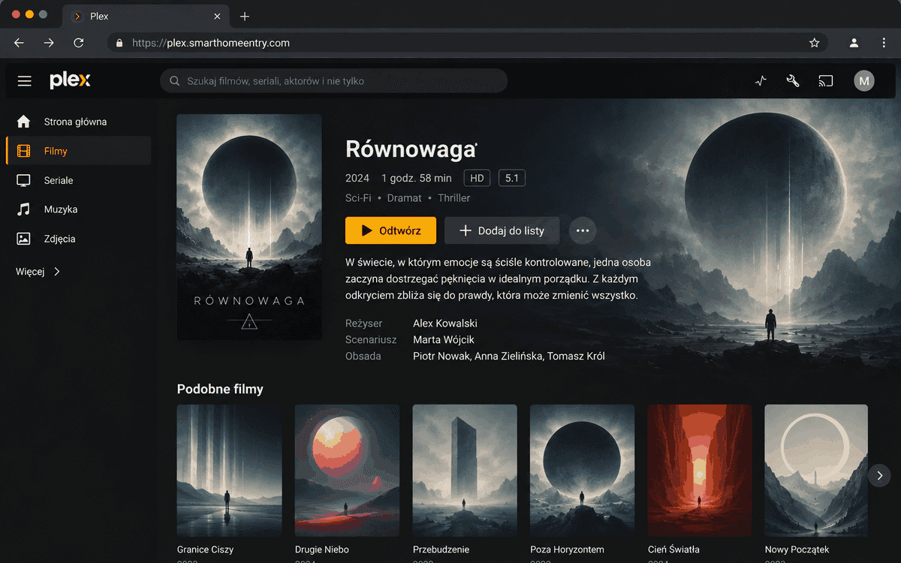
Task: Open Przebudzenie poster
Action: tap(465, 469)
